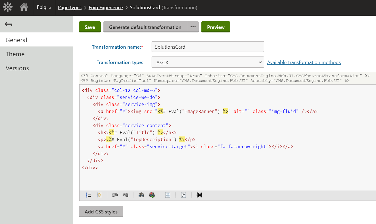376x224 pixels.
Task: Open the home dashboard icon
Action: point(24,7)
